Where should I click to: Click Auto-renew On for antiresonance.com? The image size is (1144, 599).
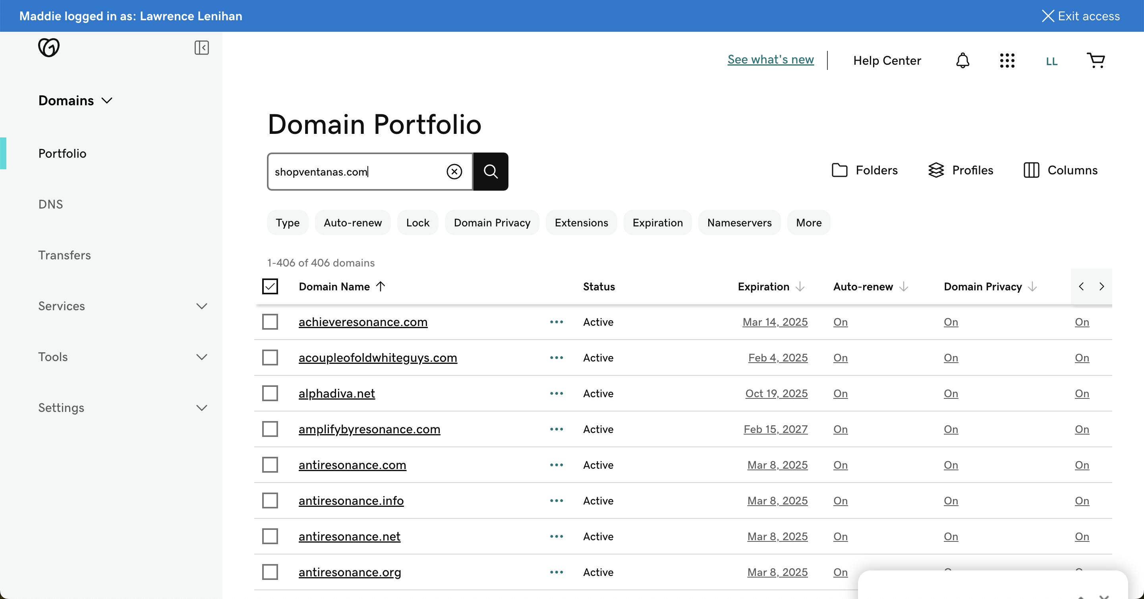pos(840,465)
